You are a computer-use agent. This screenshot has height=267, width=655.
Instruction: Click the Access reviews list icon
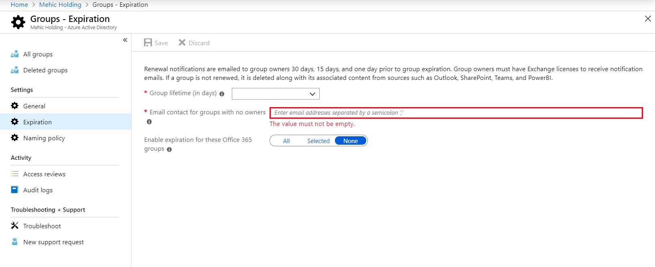pyautogui.click(x=15, y=174)
